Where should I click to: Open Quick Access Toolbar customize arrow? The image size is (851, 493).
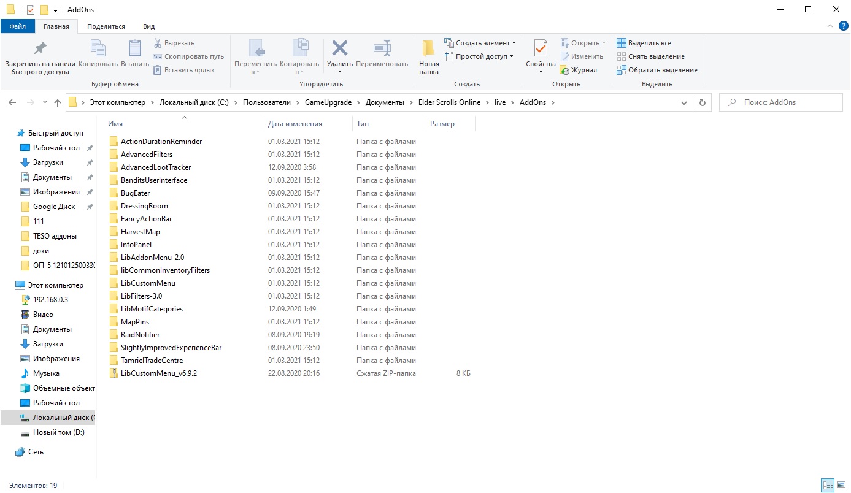pyautogui.click(x=55, y=10)
